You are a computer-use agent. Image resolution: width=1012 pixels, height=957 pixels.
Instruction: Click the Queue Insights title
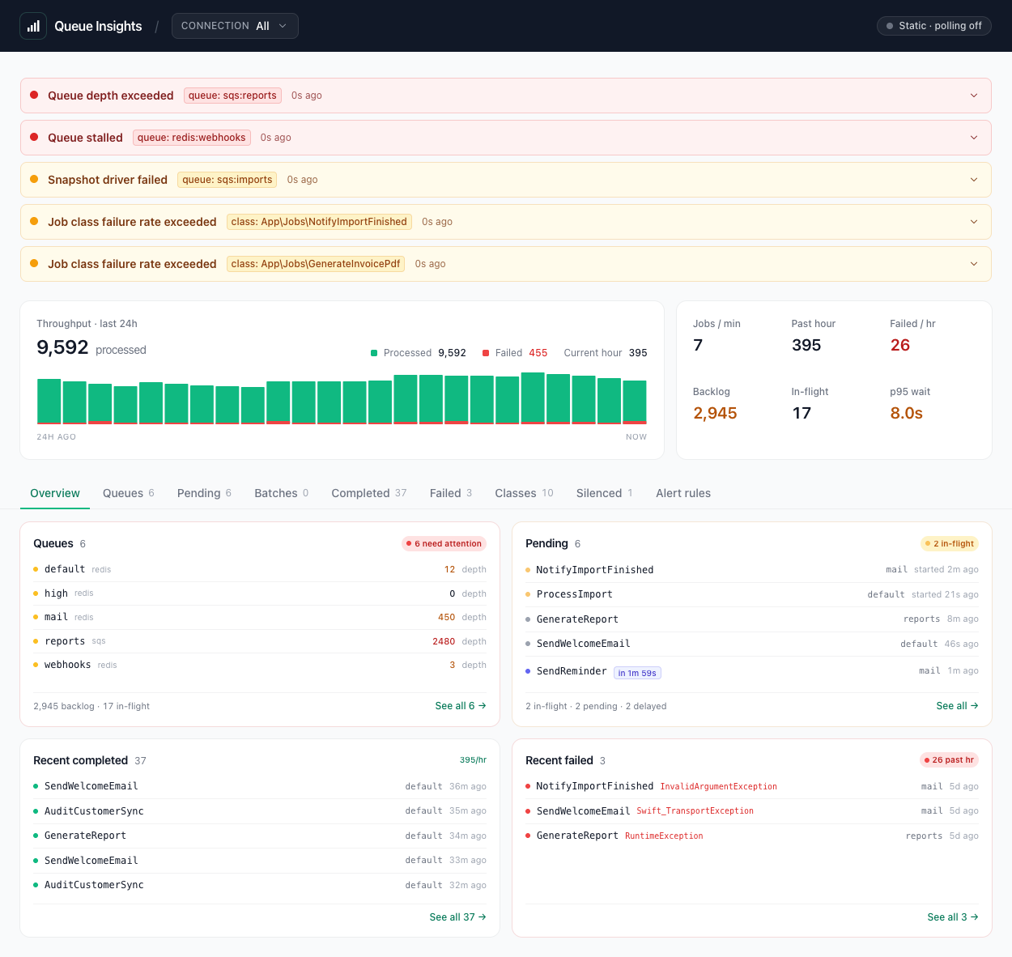[98, 26]
